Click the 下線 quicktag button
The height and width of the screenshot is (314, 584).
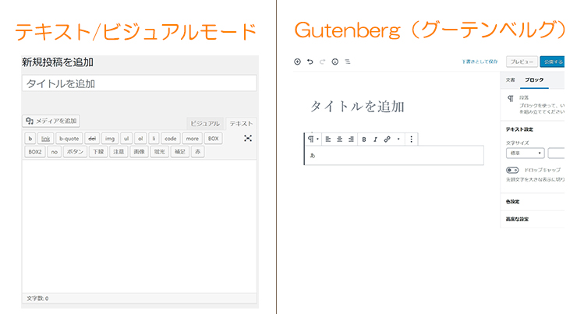click(98, 152)
